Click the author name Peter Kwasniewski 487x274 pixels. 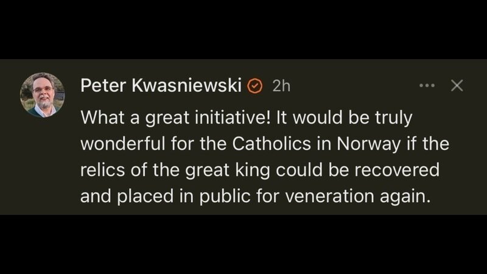162,86
